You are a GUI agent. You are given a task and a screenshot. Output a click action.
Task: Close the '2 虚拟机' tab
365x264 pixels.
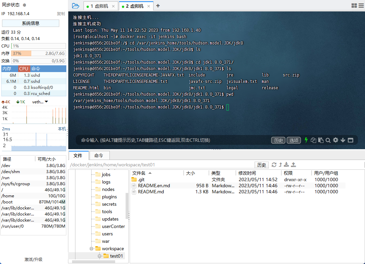(x=149, y=6)
